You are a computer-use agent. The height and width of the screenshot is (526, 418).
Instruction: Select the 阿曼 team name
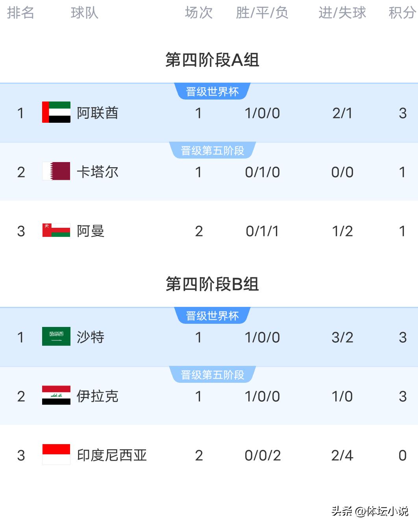click(x=91, y=231)
